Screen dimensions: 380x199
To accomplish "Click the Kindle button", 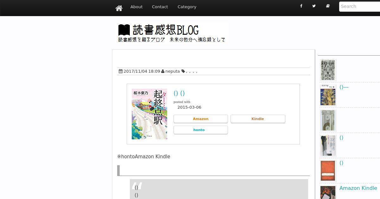I will click(258, 119).
